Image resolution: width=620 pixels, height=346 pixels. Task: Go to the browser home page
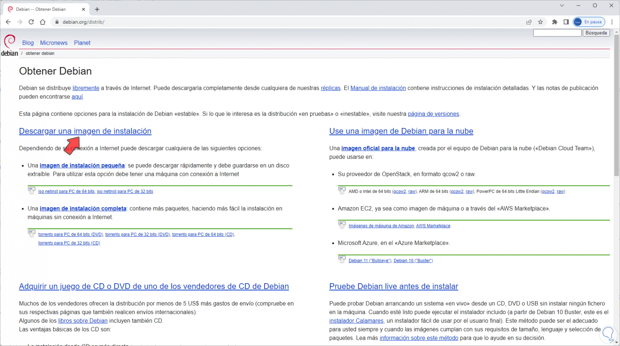click(x=43, y=22)
